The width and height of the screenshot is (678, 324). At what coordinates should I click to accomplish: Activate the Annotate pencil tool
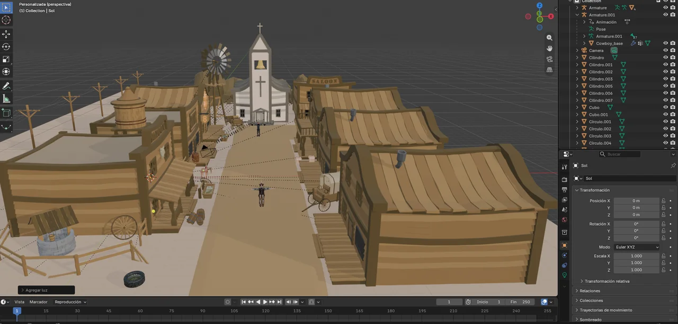[6, 86]
